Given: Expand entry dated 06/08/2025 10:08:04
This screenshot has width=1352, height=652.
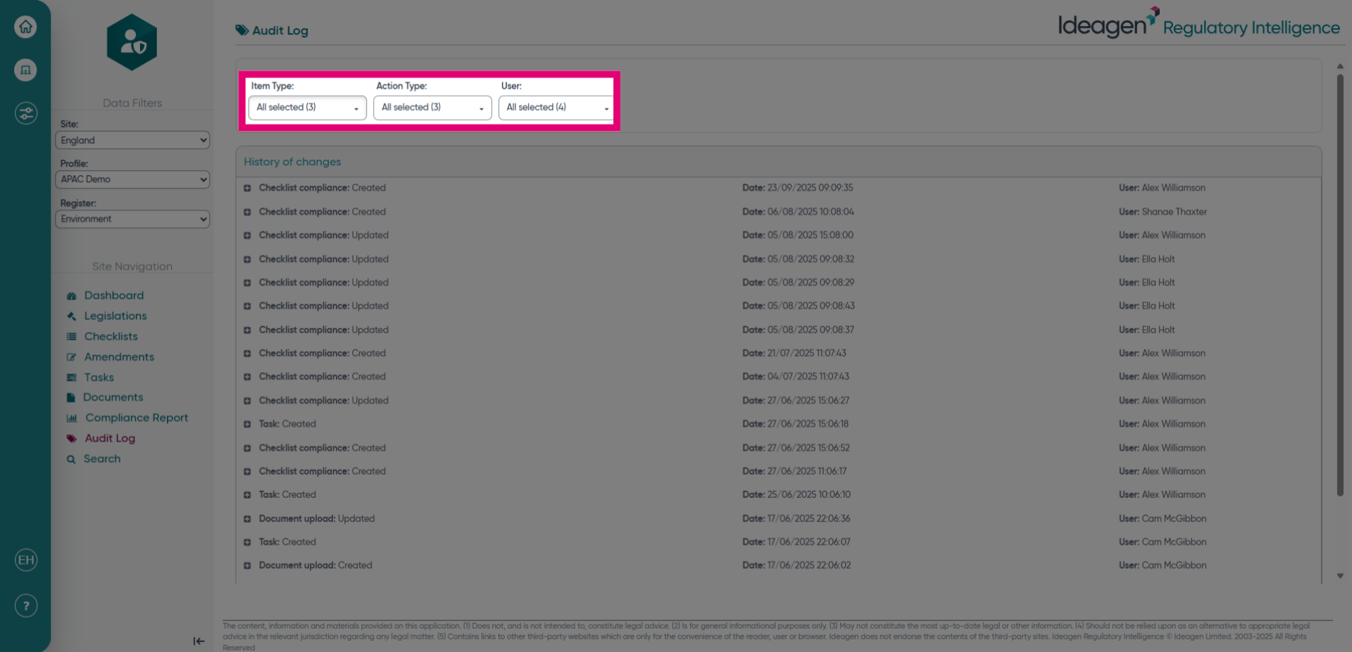Looking at the screenshot, I should [247, 212].
